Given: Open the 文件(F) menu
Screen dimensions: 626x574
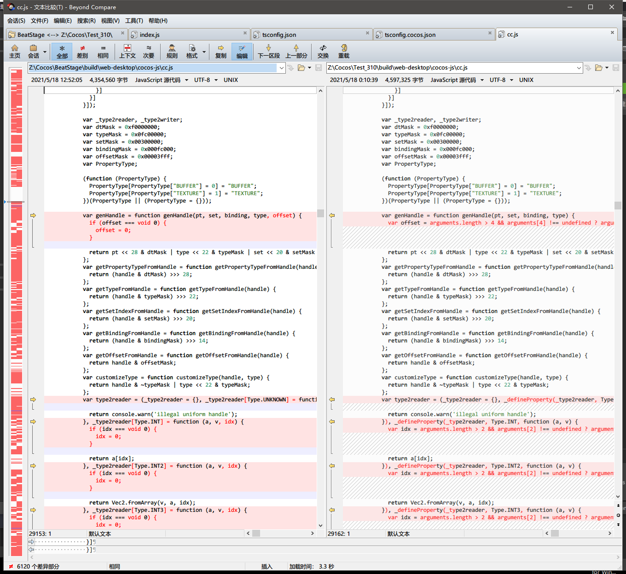Looking at the screenshot, I should point(40,21).
